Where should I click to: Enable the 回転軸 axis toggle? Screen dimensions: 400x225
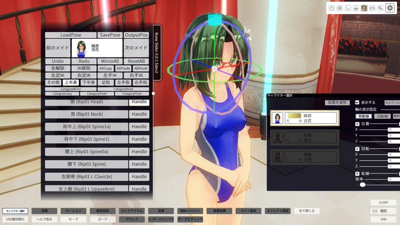382,116
